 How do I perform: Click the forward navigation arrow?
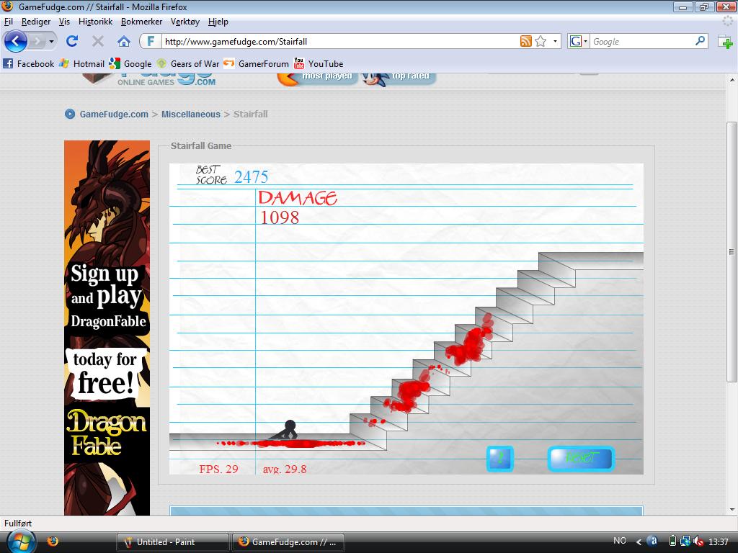pos(36,41)
